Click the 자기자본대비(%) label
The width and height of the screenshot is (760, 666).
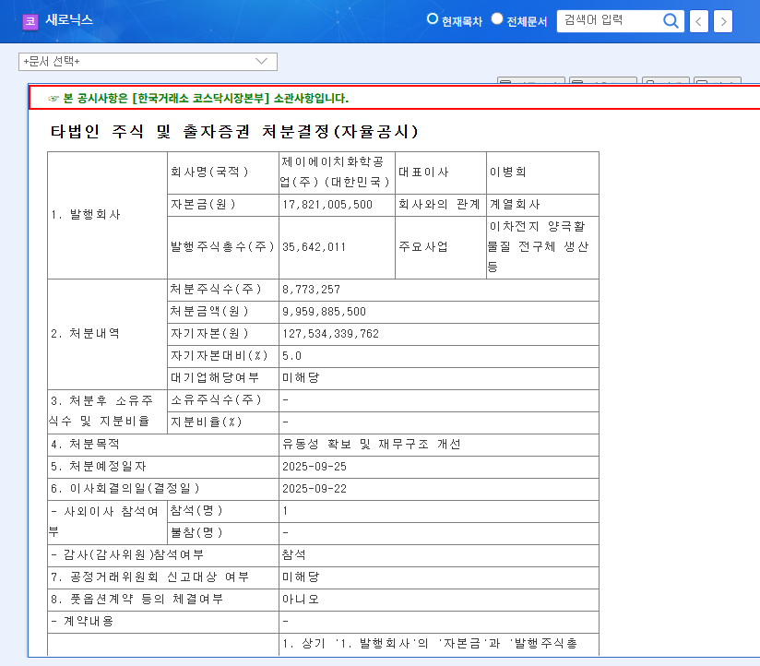(220, 356)
